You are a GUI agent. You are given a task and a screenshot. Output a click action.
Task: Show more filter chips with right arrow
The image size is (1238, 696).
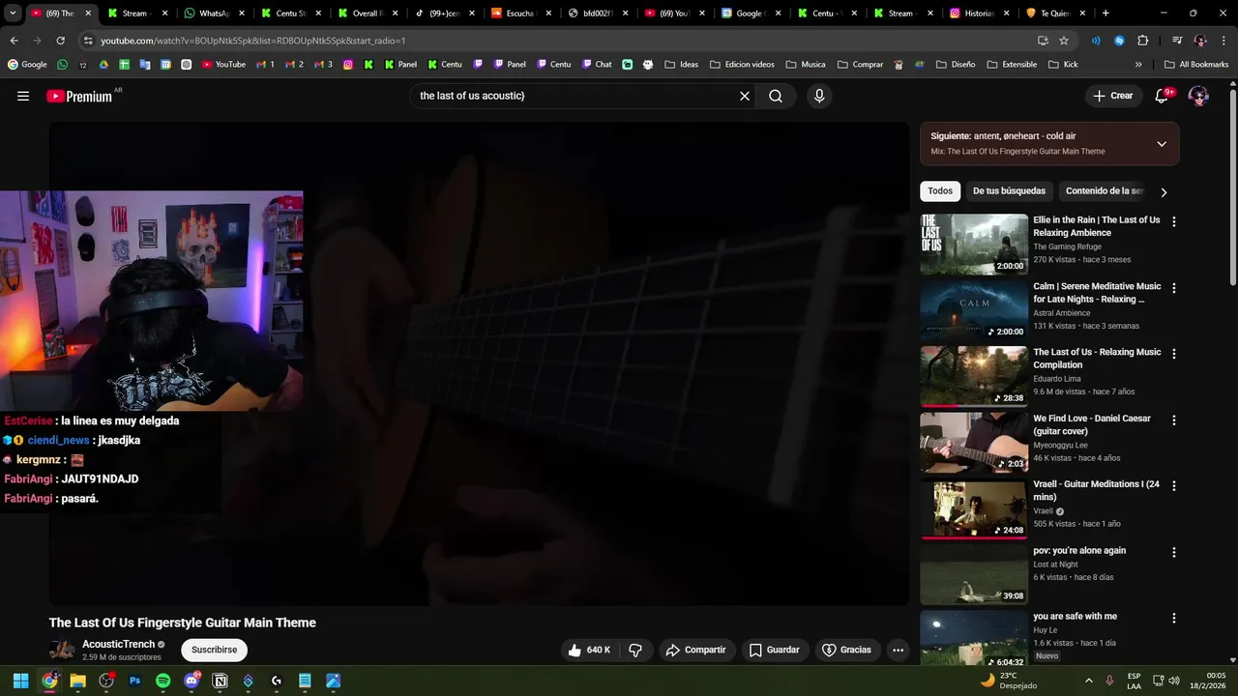(1164, 191)
